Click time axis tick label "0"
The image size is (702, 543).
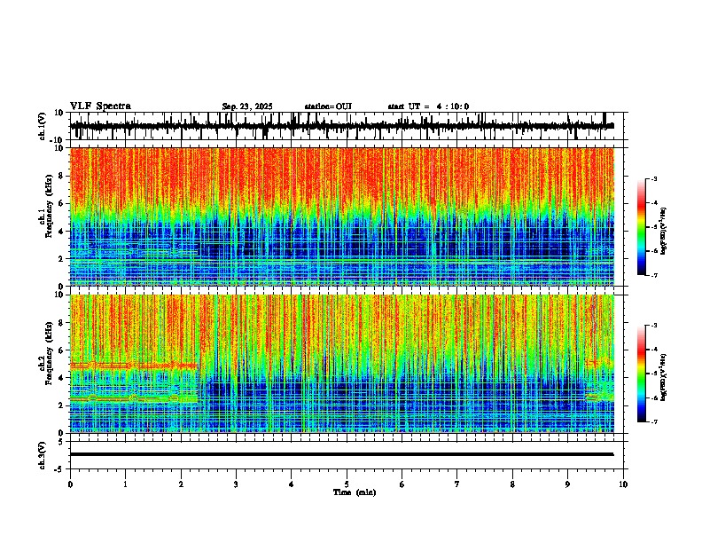click(x=70, y=484)
